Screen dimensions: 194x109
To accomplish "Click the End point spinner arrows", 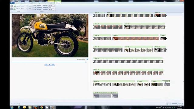I will tap(55, 9).
